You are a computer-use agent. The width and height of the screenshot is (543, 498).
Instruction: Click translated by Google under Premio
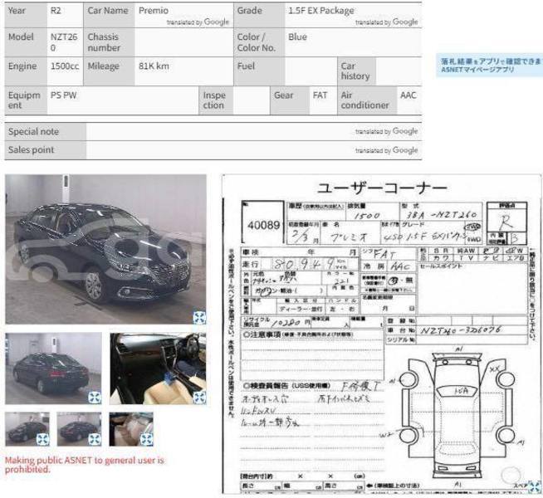click(x=198, y=22)
